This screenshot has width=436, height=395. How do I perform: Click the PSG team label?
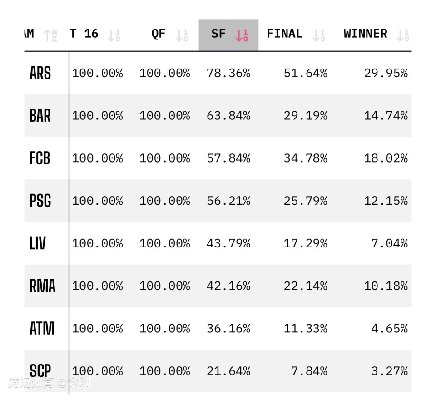(x=40, y=201)
